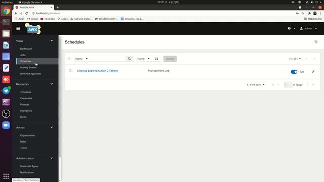Select the Cleanup Expired OAuth 2 Tokens checkbox
Screen dimensions: 324x182
pos(70,71)
